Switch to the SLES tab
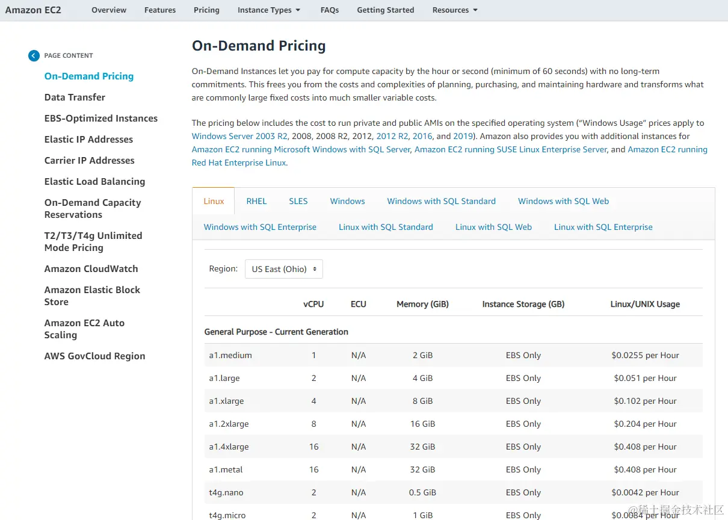Screen dimensions: 728x520 (x=298, y=201)
